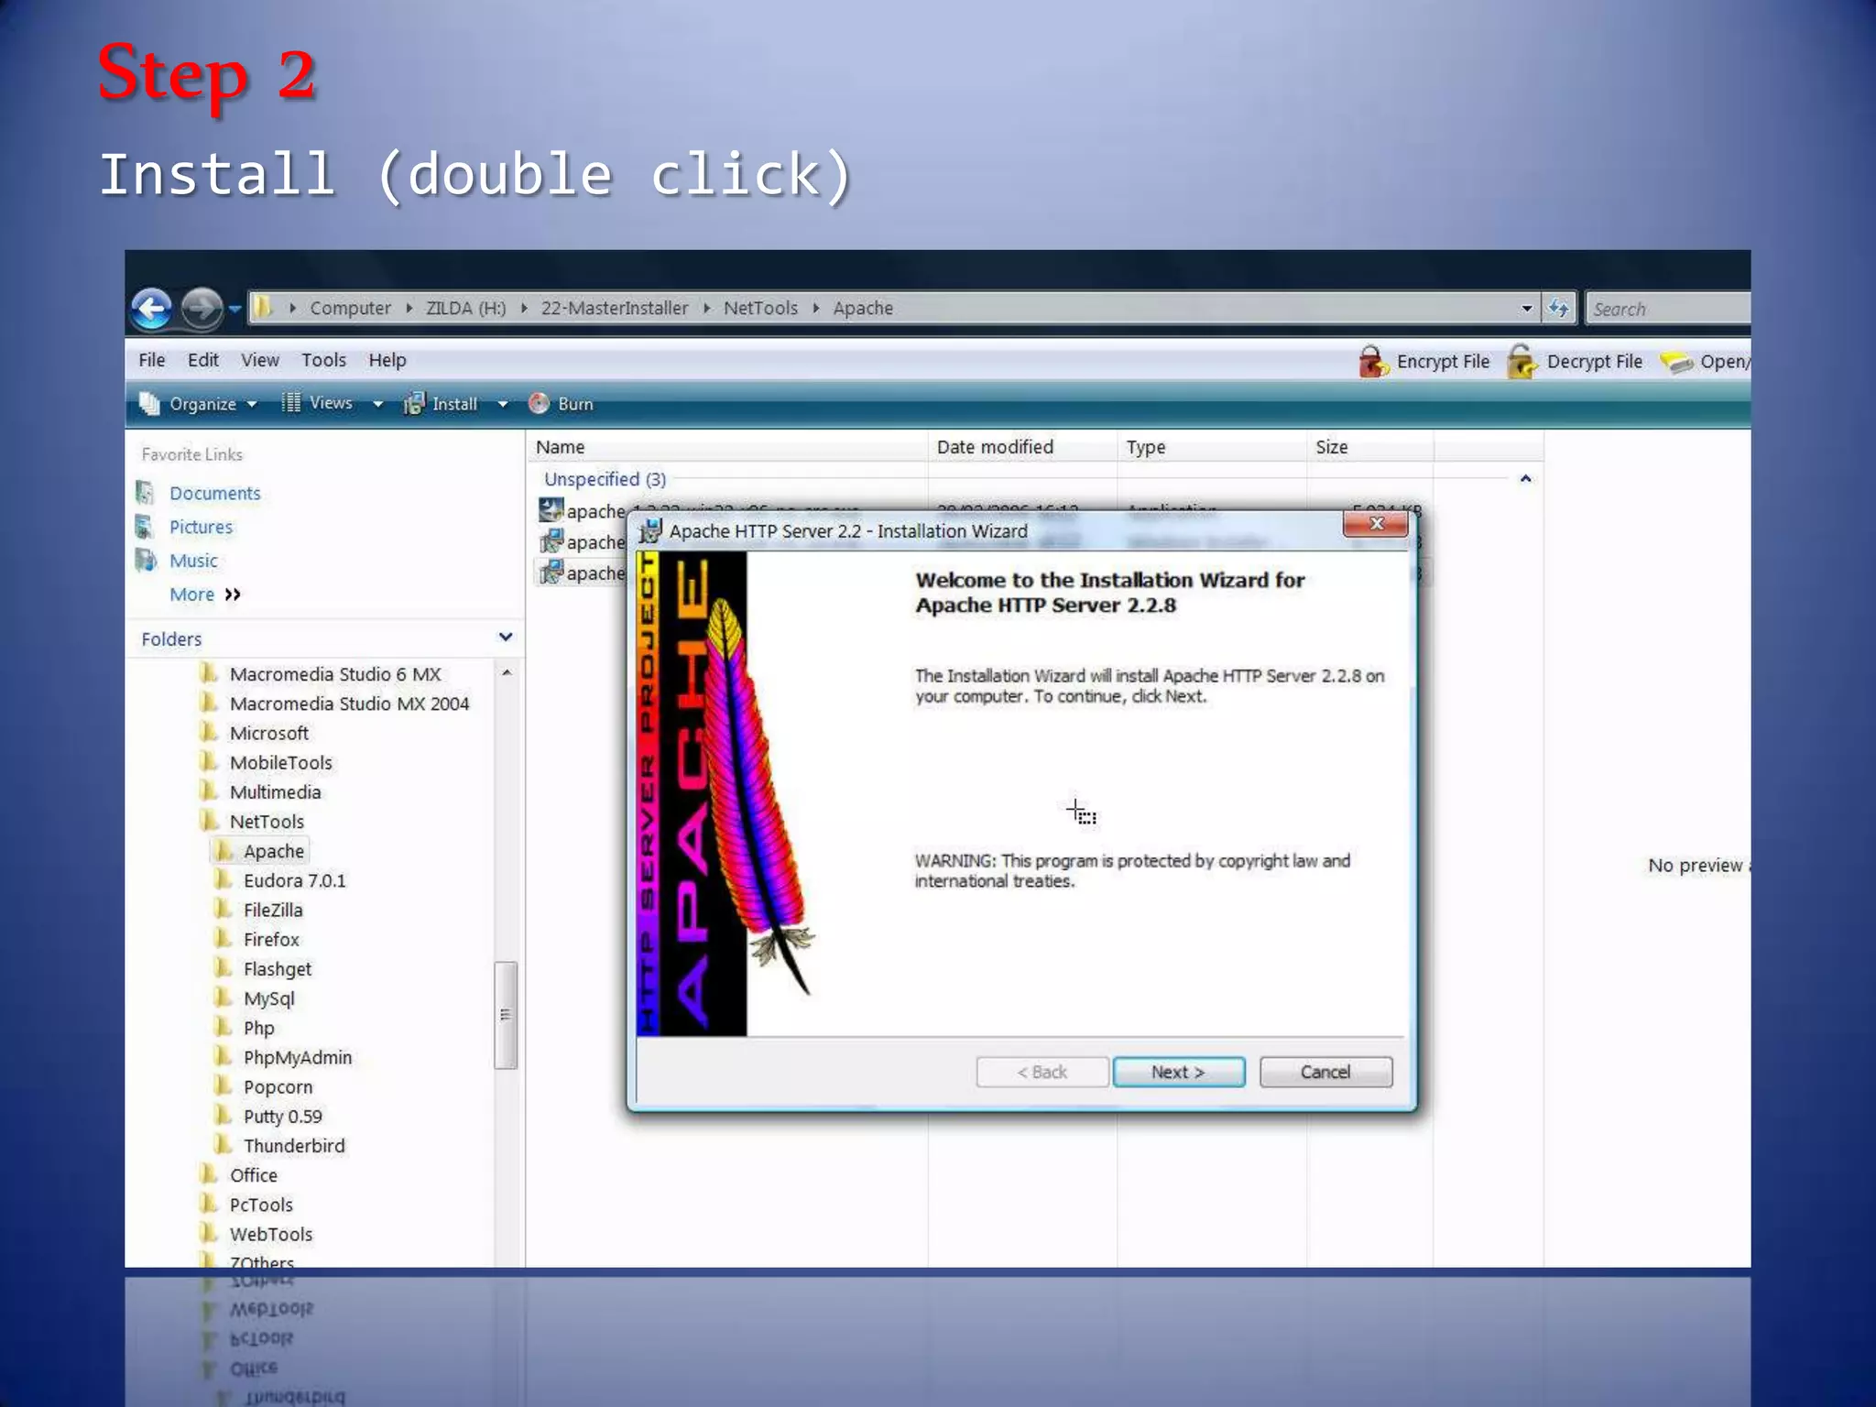Expand the Install dropdown arrow
The image size is (1876, 1407).
point(502,404)
